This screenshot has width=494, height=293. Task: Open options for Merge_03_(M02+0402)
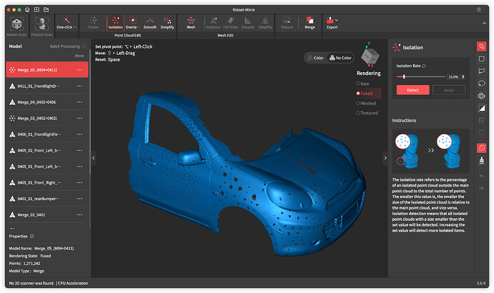coord(79,118)
